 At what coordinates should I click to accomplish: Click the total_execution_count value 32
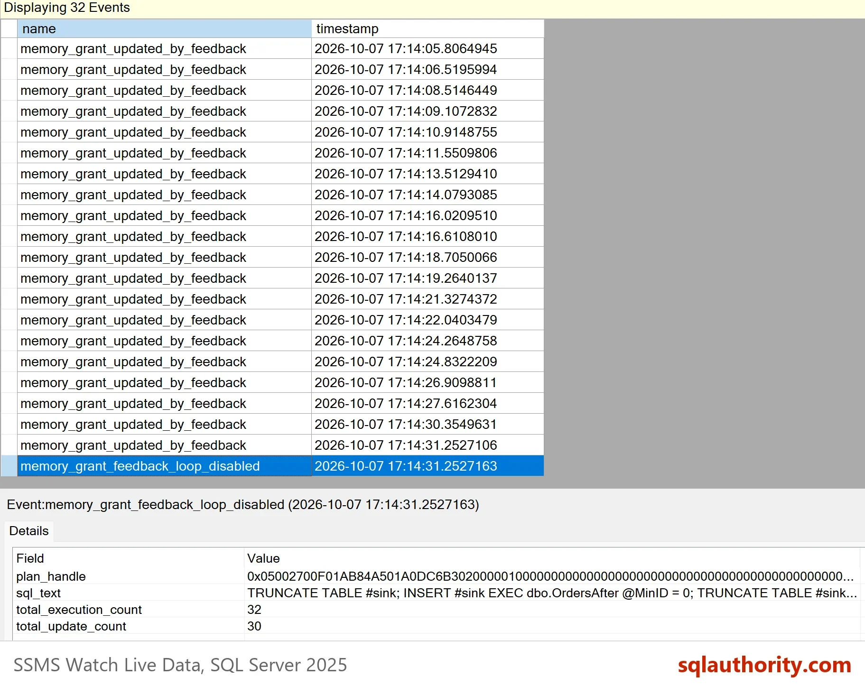point(254,610)
